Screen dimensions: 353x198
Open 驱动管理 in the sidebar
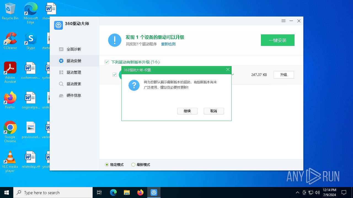(74, 72)
